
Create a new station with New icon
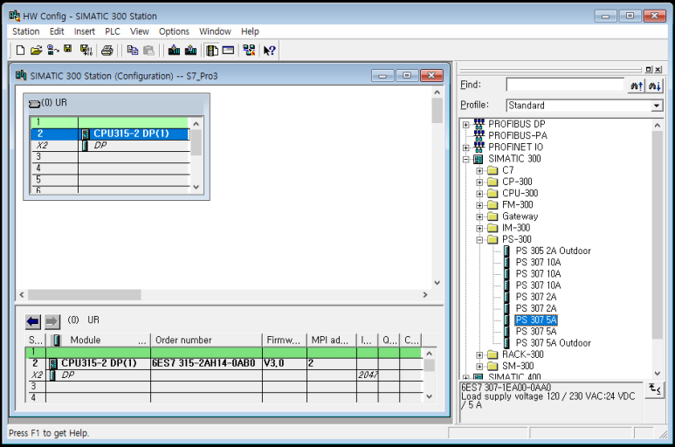point(20,51)
